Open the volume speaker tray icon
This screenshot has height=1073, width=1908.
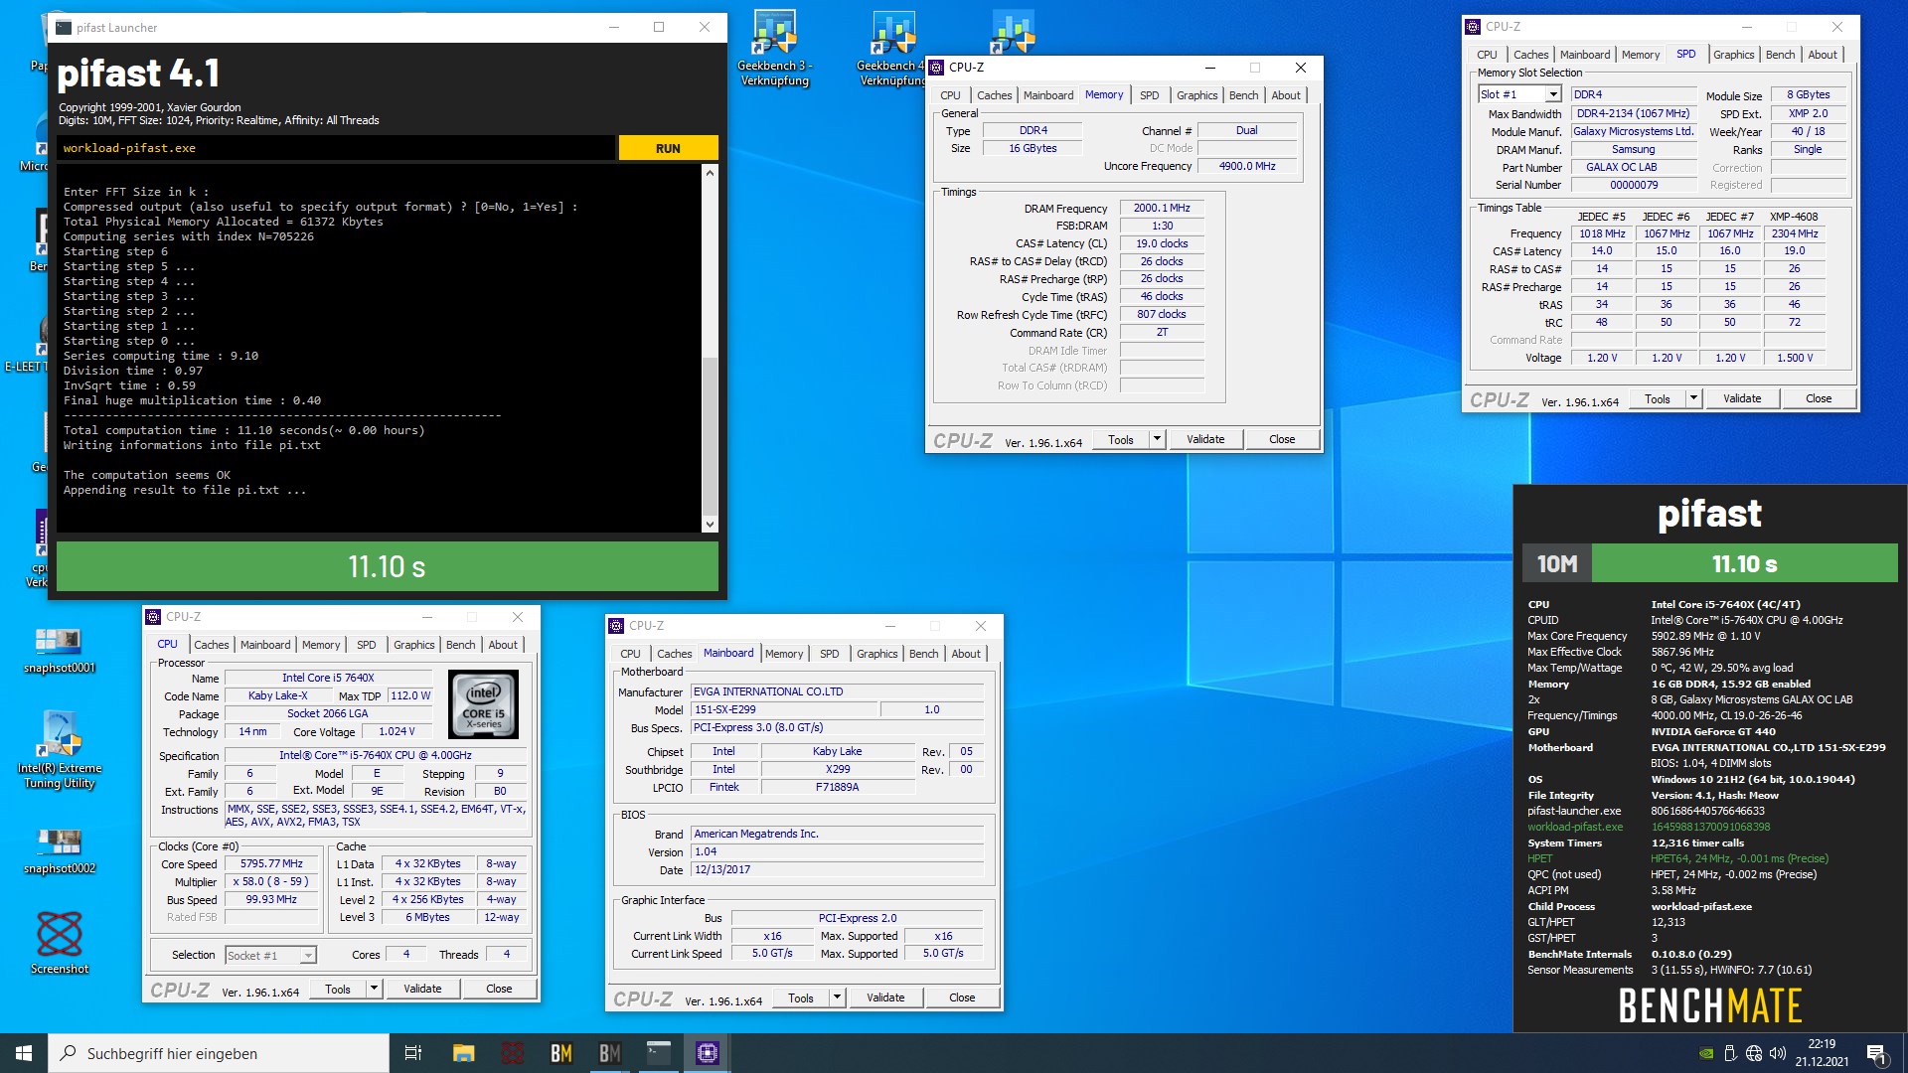1778,1053
